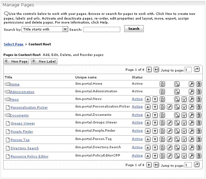Go to next page in top pager

[x=149, y=69]
